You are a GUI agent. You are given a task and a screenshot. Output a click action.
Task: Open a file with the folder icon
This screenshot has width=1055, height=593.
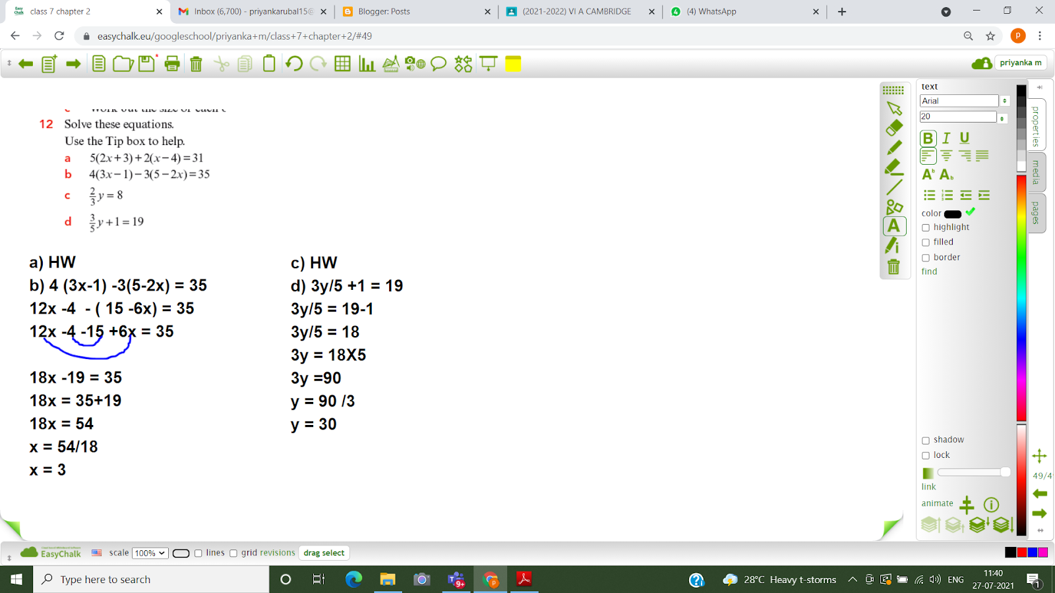tap(123, 64)
